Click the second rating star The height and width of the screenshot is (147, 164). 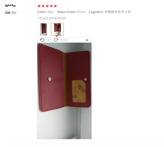click(43, 6)
